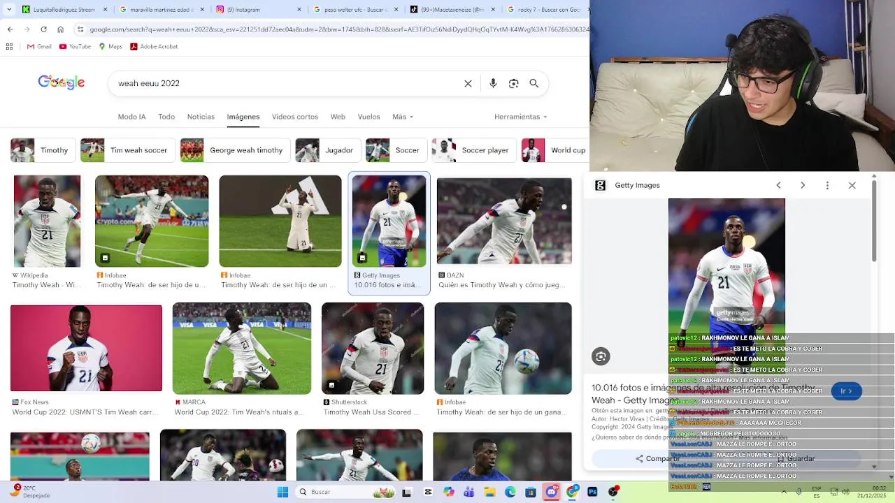The height and width of the screenshot is (503, 895).
Task: Run search with the magnifying glass icon
Action: coord(534,83)
